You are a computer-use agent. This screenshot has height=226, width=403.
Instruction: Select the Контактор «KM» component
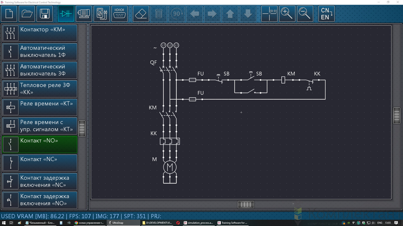(x=40, y=33)
